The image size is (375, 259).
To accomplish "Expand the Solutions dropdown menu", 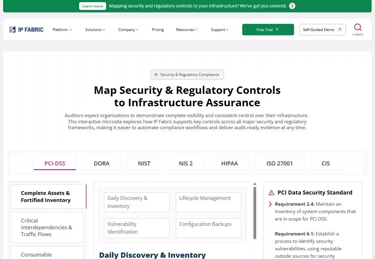I will pos(95,30).
